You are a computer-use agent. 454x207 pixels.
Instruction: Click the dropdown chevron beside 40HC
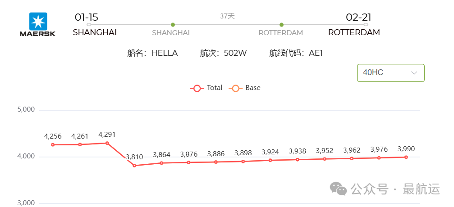pos(414,72)
